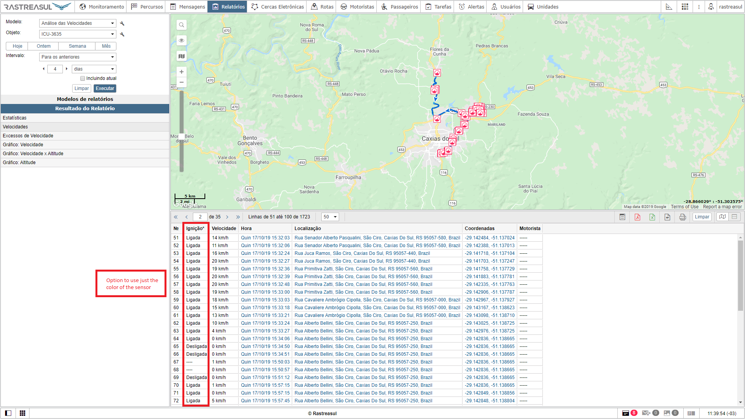Click the map search magnifier icon
The image size is (745, 419).
(181, 25)
